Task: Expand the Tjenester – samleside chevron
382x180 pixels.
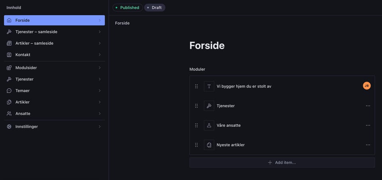Action: point(99,32)
